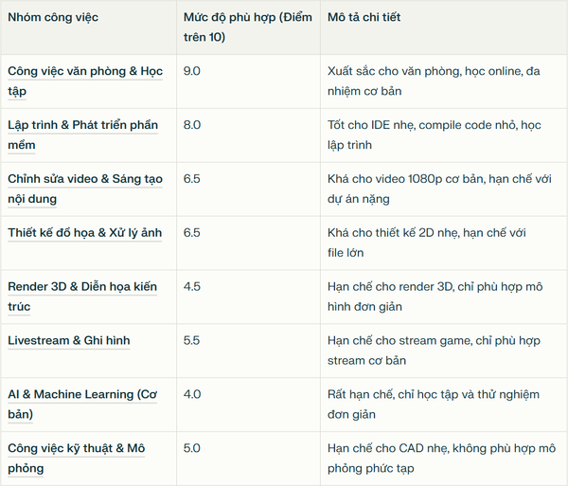The image size is (568, 486).
Task: Select the "Mô tả chi tiết" column header
Action: 372,17
